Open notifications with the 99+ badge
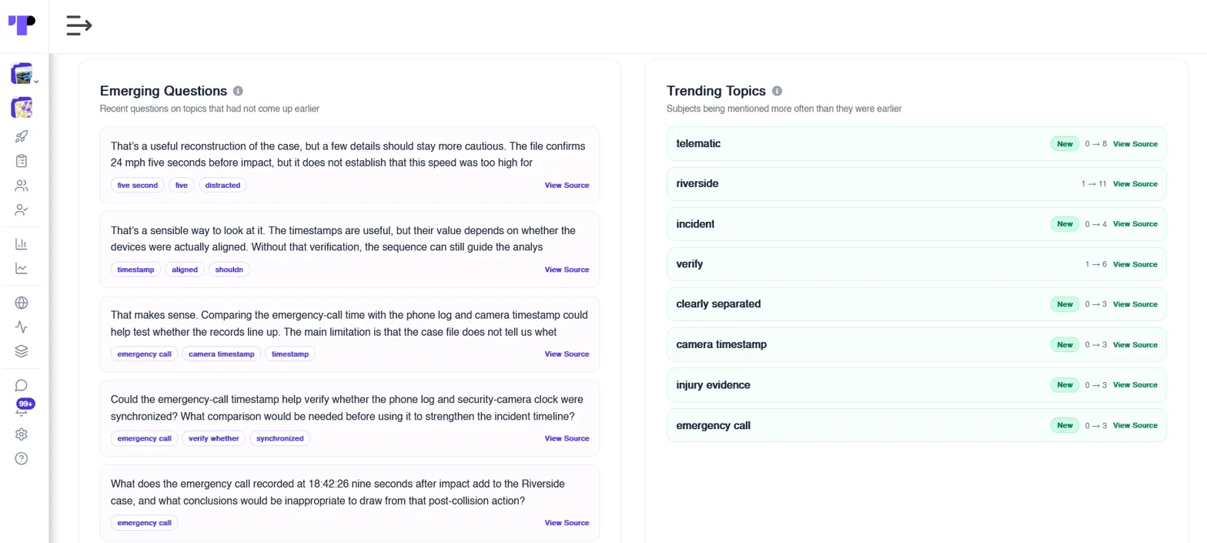 (24, 407)
